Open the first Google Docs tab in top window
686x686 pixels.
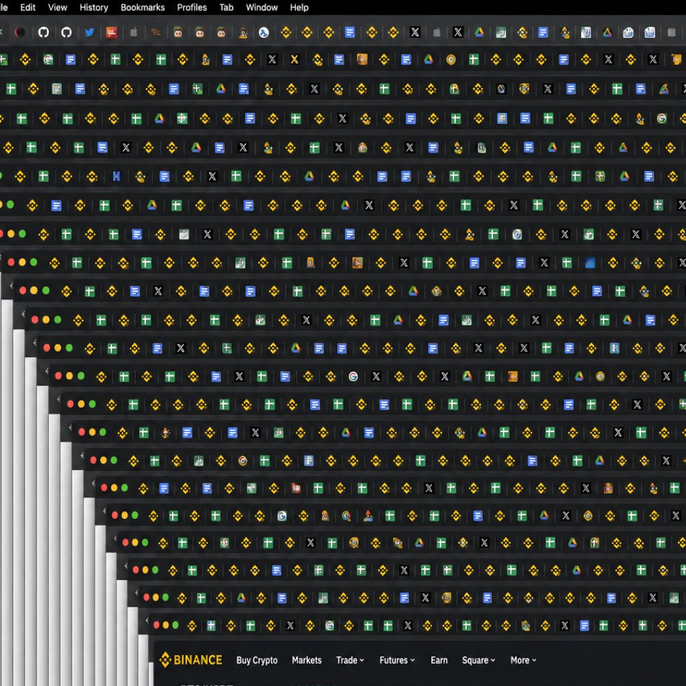[x=349, y=32]
